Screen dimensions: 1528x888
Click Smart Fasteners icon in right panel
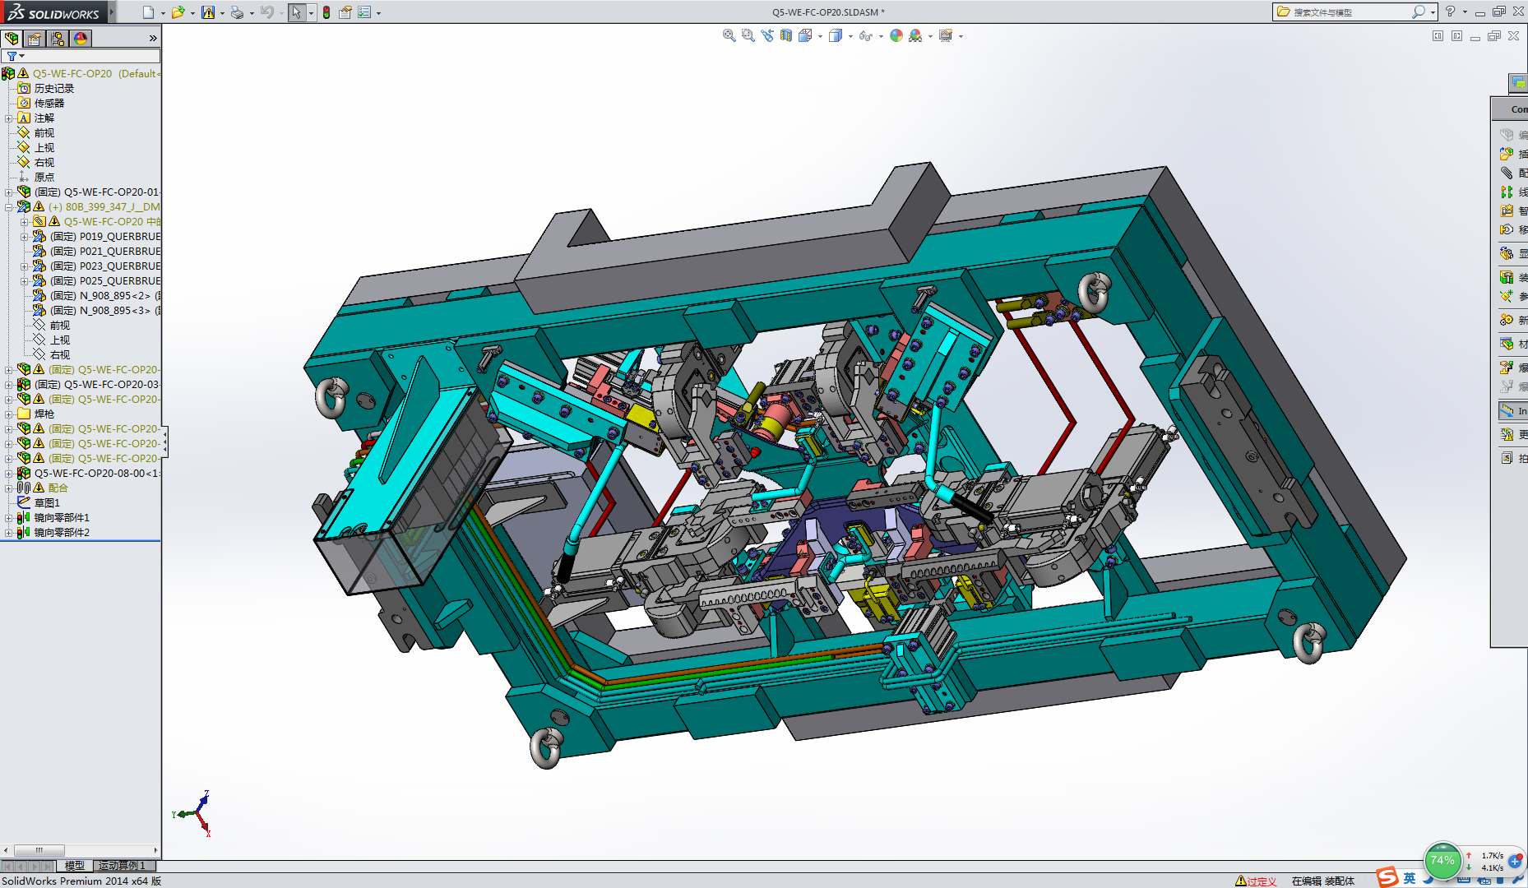(1507, 210)
